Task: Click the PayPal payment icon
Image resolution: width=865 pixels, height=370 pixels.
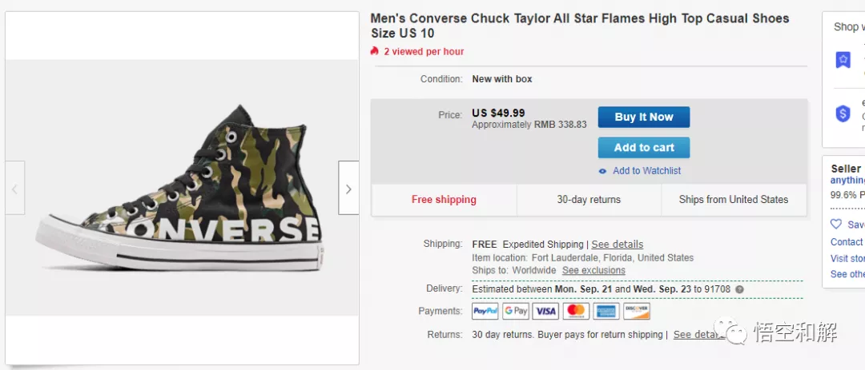Action: (x=485, y=312)
